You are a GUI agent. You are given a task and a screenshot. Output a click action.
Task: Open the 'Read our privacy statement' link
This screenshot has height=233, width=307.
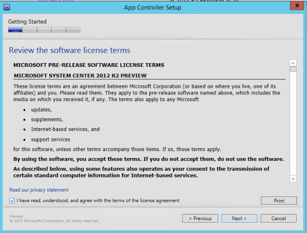[39, 190]
